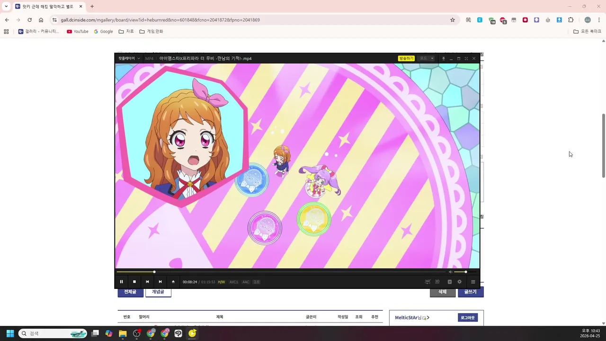Open Chrome three-dot menu

[x=599, y=20]
